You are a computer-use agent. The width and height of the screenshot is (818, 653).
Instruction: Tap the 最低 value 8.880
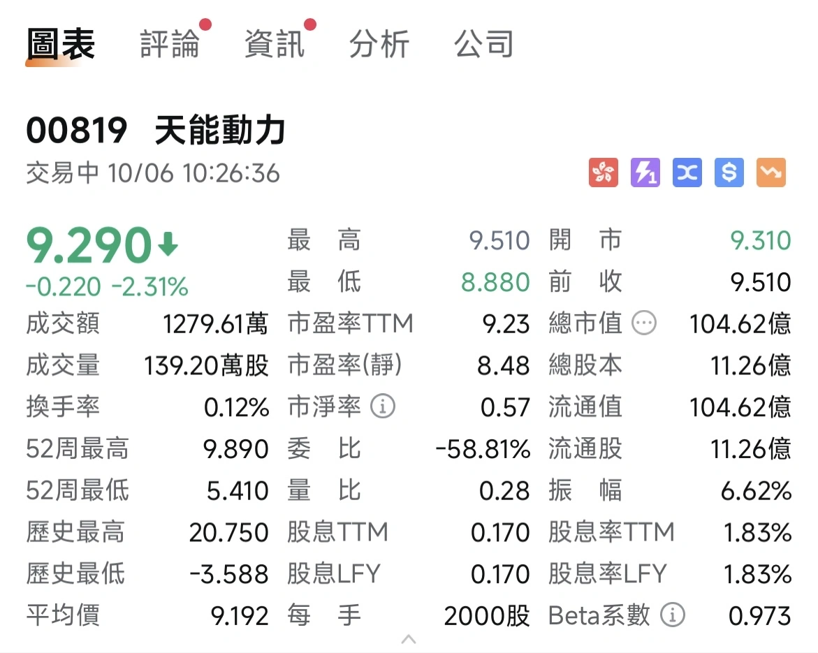click(495, 282)
